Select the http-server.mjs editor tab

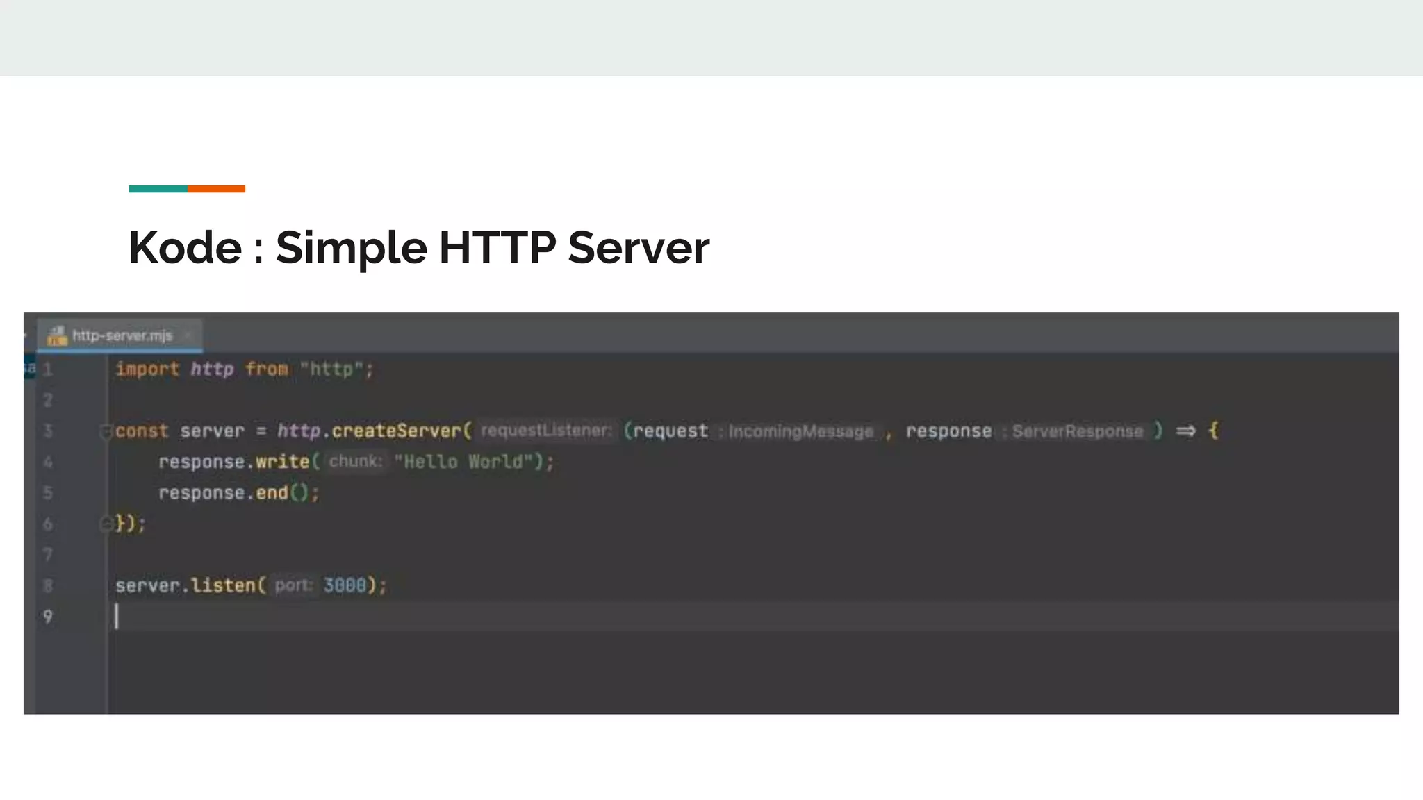click(x=120, y=335)
